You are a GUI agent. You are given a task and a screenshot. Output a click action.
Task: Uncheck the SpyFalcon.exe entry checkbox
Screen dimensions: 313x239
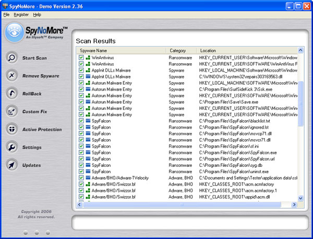[x=81, y=152]
